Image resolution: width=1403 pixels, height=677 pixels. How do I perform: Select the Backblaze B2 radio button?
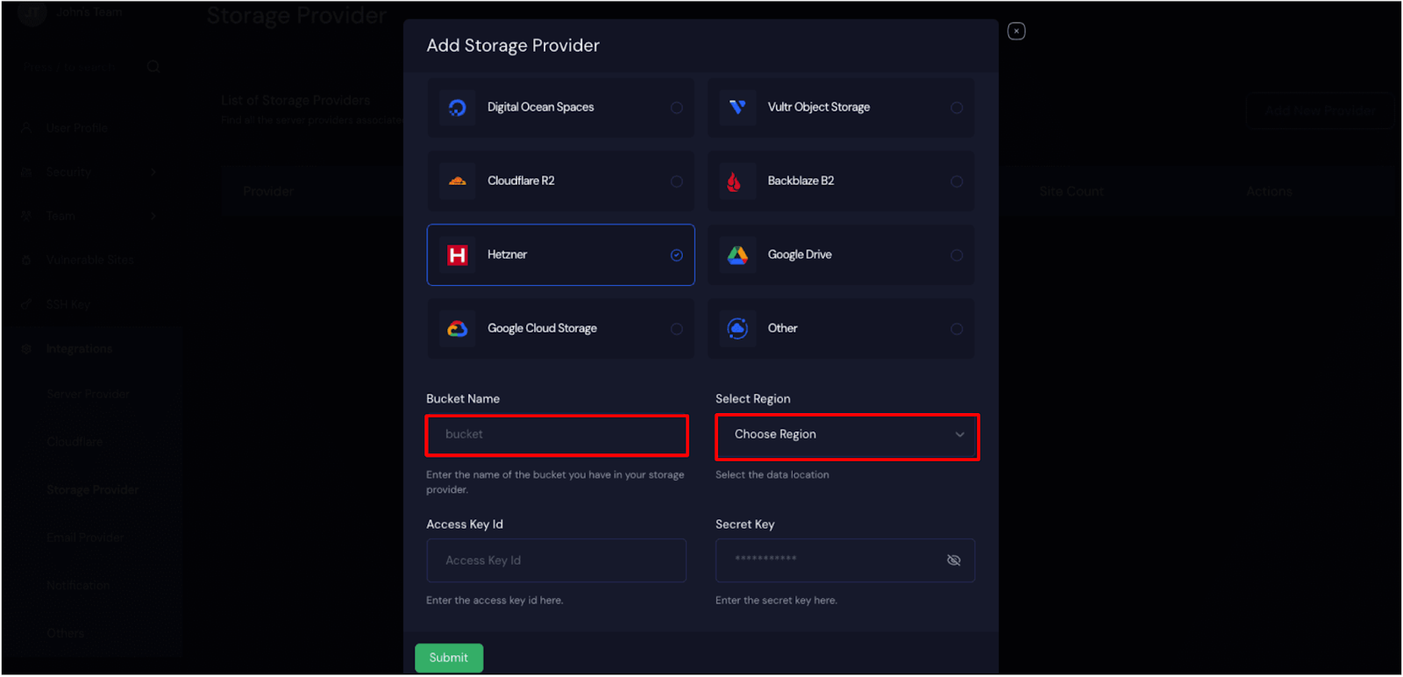(957, 182)
